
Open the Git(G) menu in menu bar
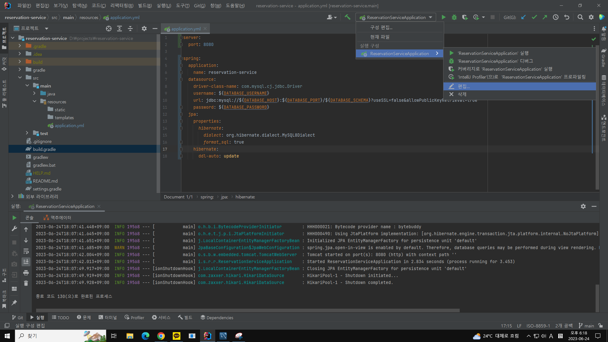tap(199, 6)
